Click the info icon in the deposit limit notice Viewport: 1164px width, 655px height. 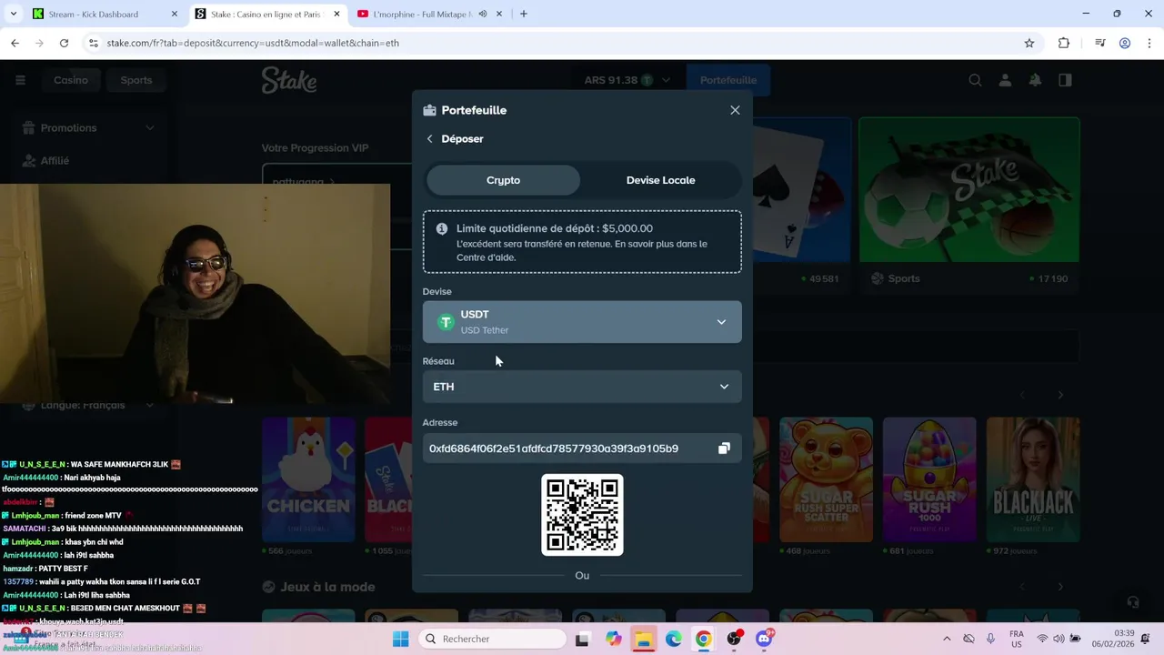click(442, 229)
